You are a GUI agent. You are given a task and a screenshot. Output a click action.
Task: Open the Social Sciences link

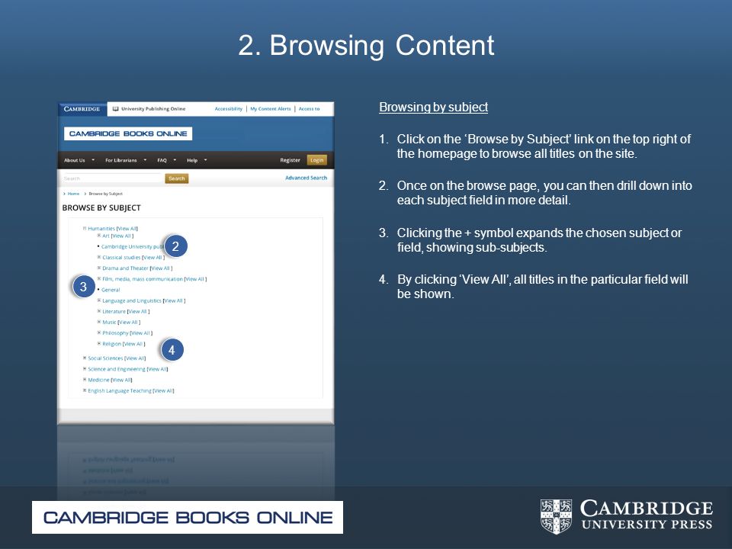105,358
